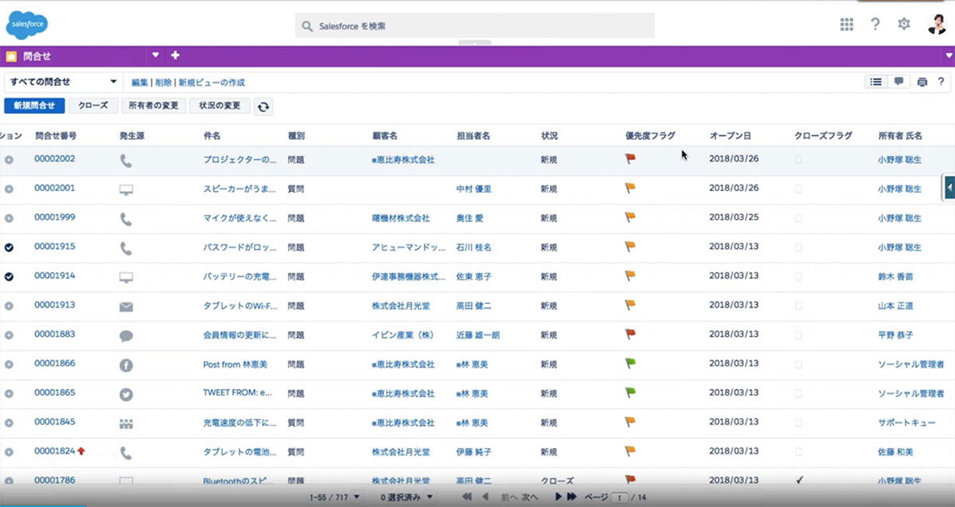This screenshot has width=955, height=507.
Task: Click Twitter icon in row 00001865
Action: [x=126, y=394]
